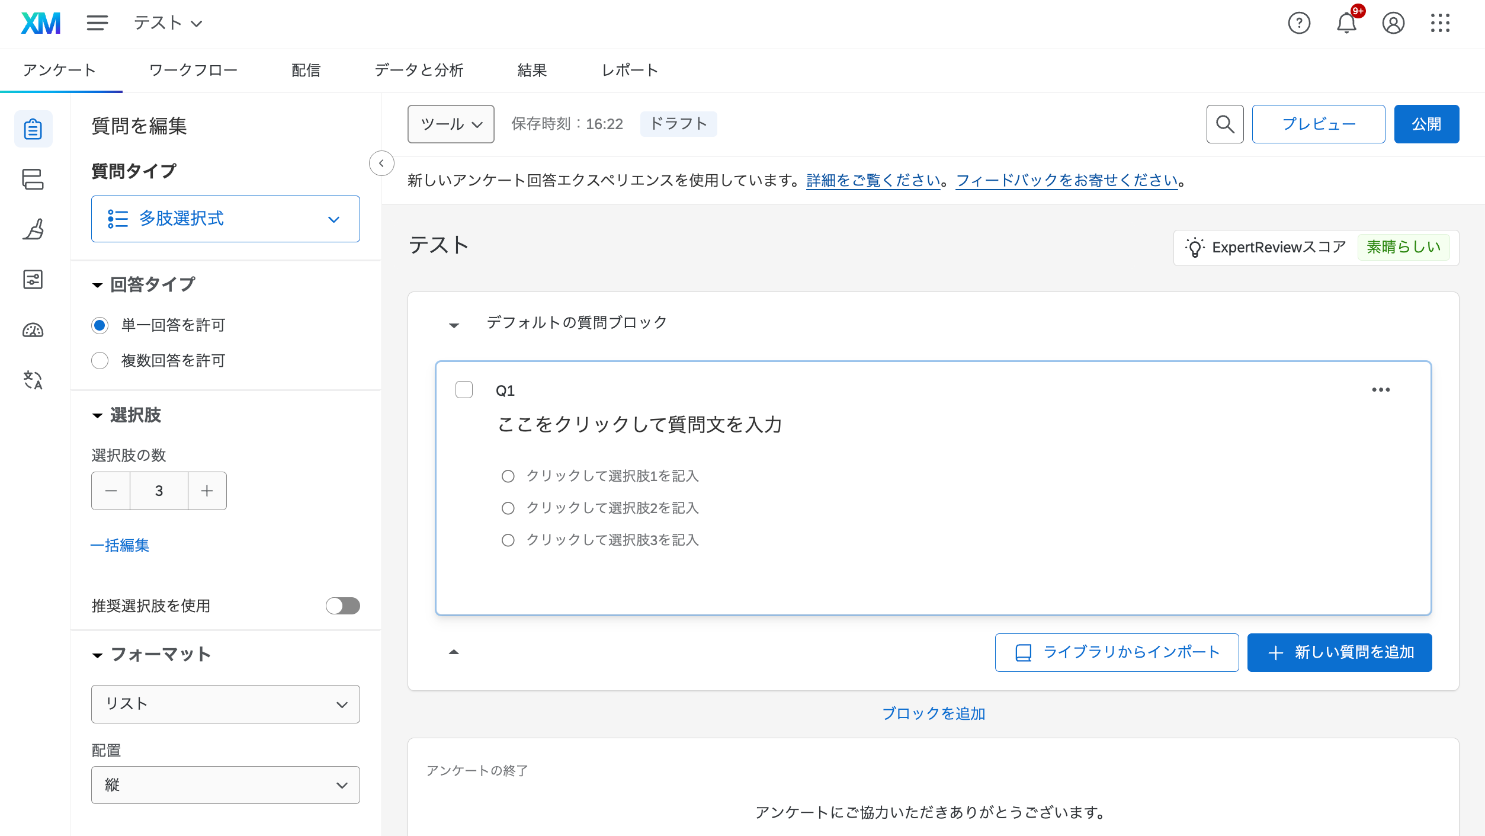Screen dimensions: 1485x836
Task: Collapse the フォーマット section
Action: point(98,655)
